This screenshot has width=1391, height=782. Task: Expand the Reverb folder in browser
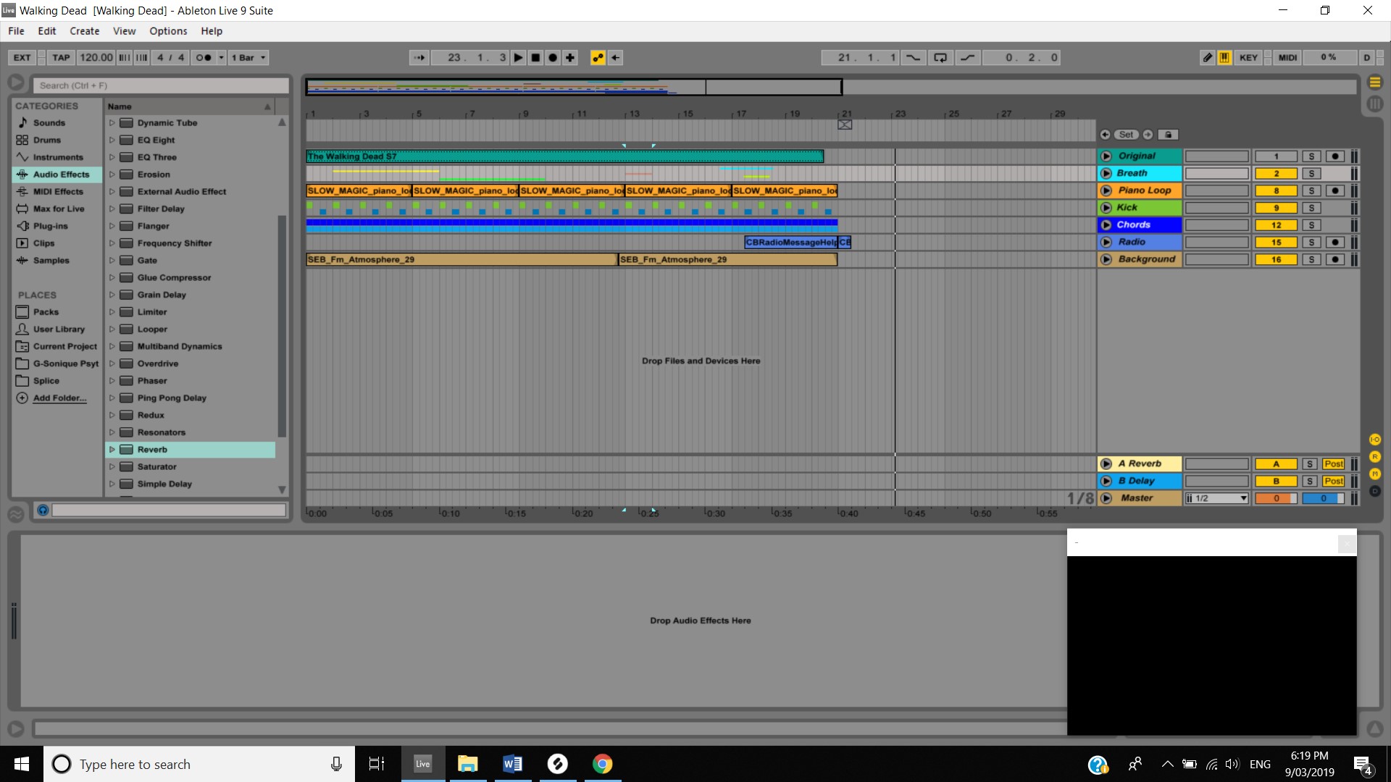112,450
